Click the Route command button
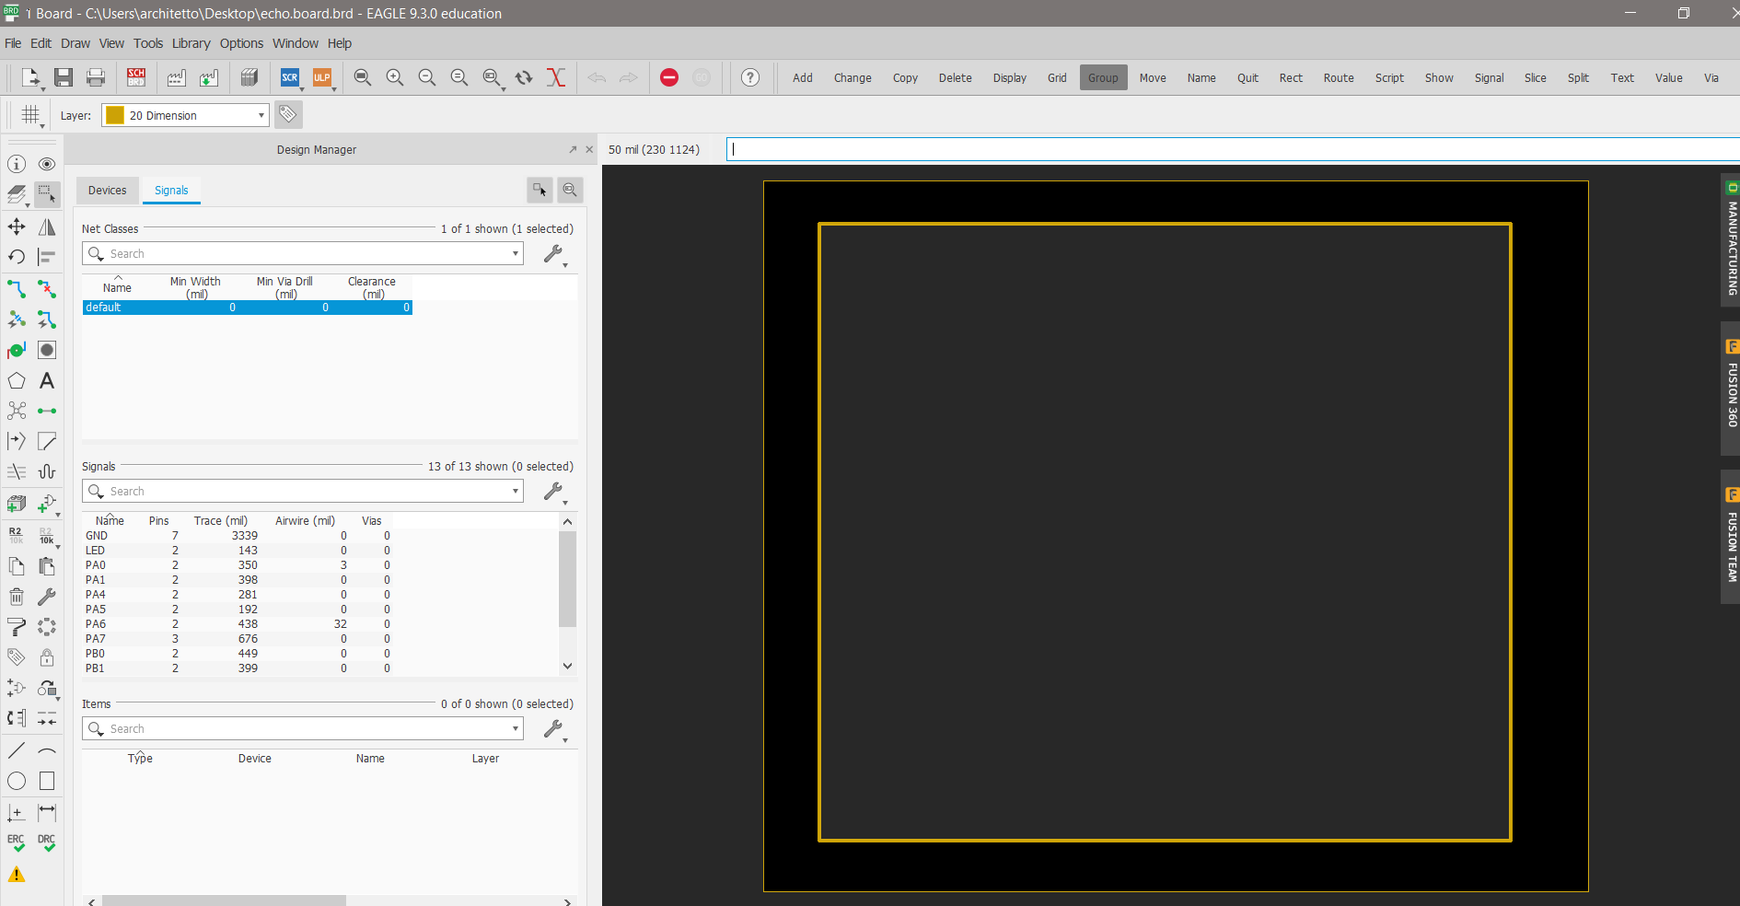1740x906 pixels. [x=1339, y=77]
